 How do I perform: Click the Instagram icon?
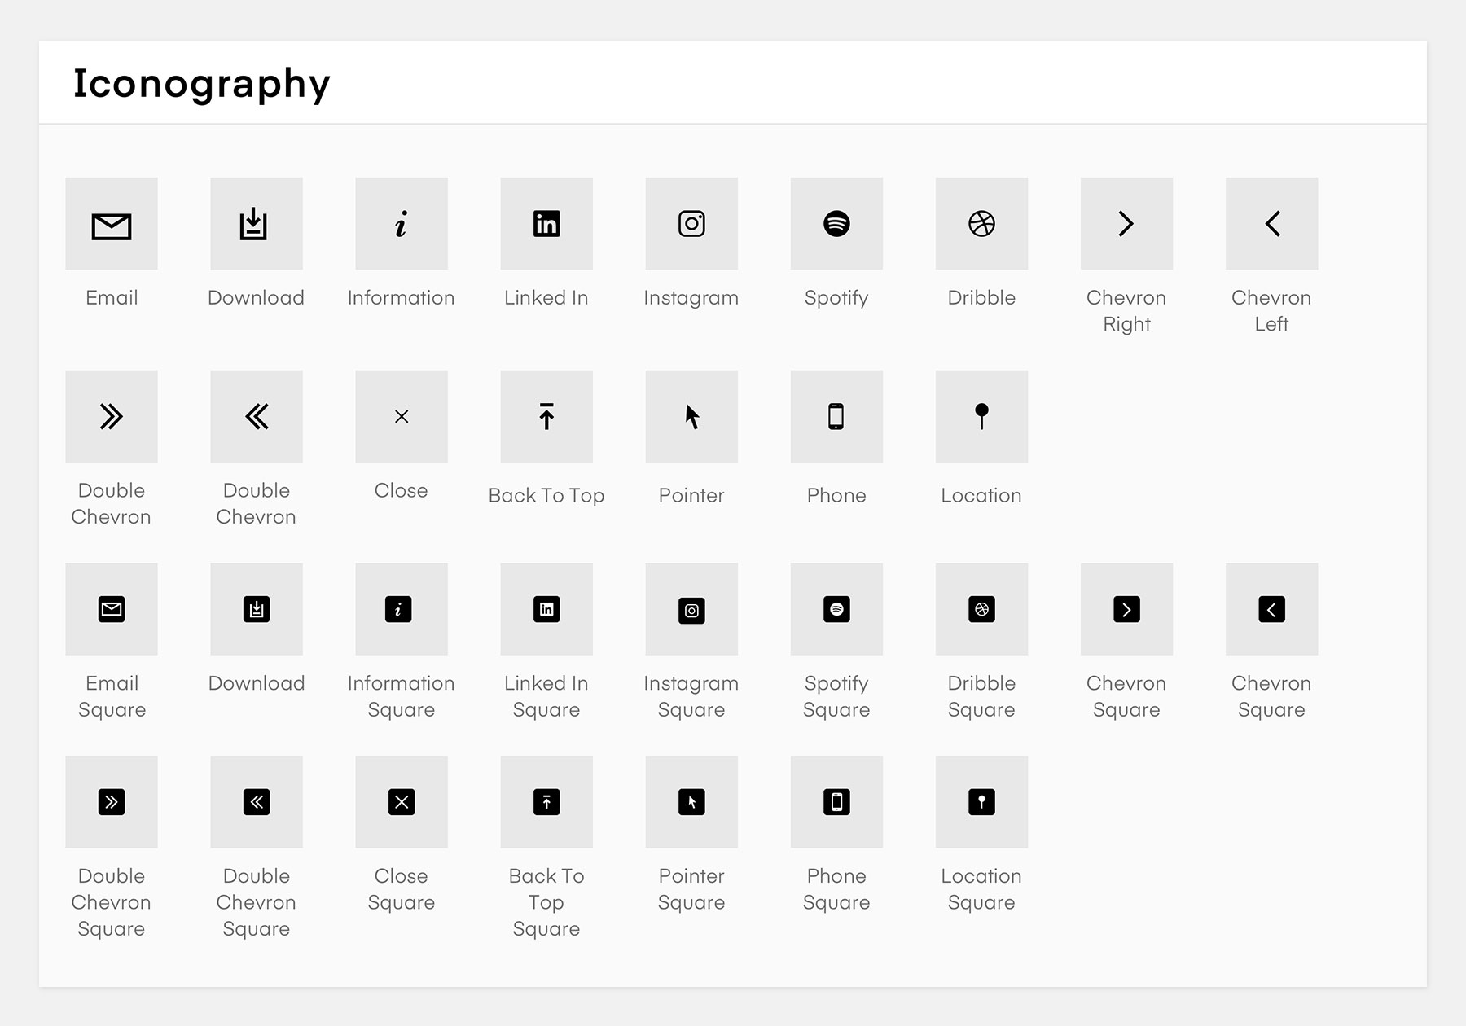pyautogui.click(x=691, y=224)
